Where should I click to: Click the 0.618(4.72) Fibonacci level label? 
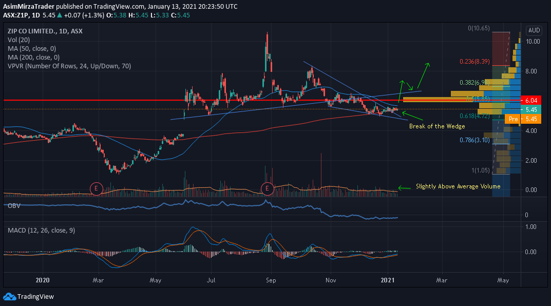click(474, 116)
